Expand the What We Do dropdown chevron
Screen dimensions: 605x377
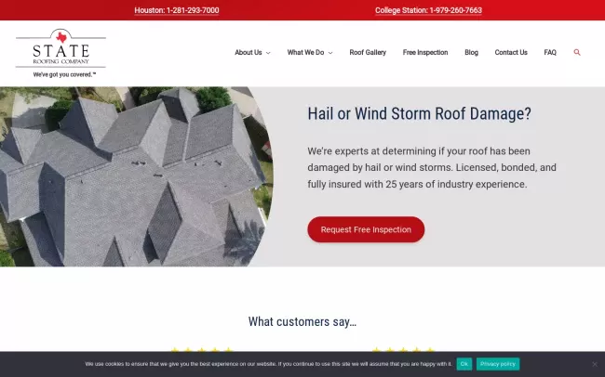coord(330,53)
